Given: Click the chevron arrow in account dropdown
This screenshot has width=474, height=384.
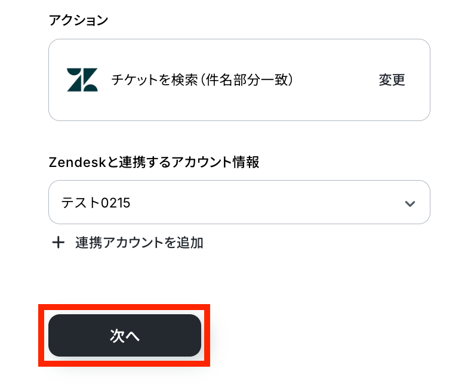Looking at the screenshot, I should pos(410,203).
